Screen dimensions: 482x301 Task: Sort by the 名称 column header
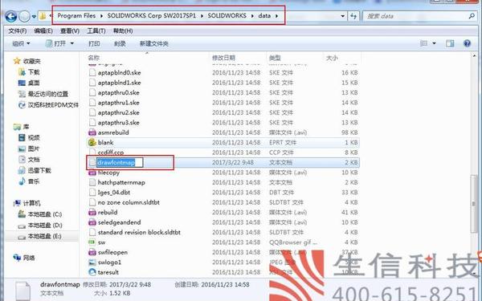(93, 58)
